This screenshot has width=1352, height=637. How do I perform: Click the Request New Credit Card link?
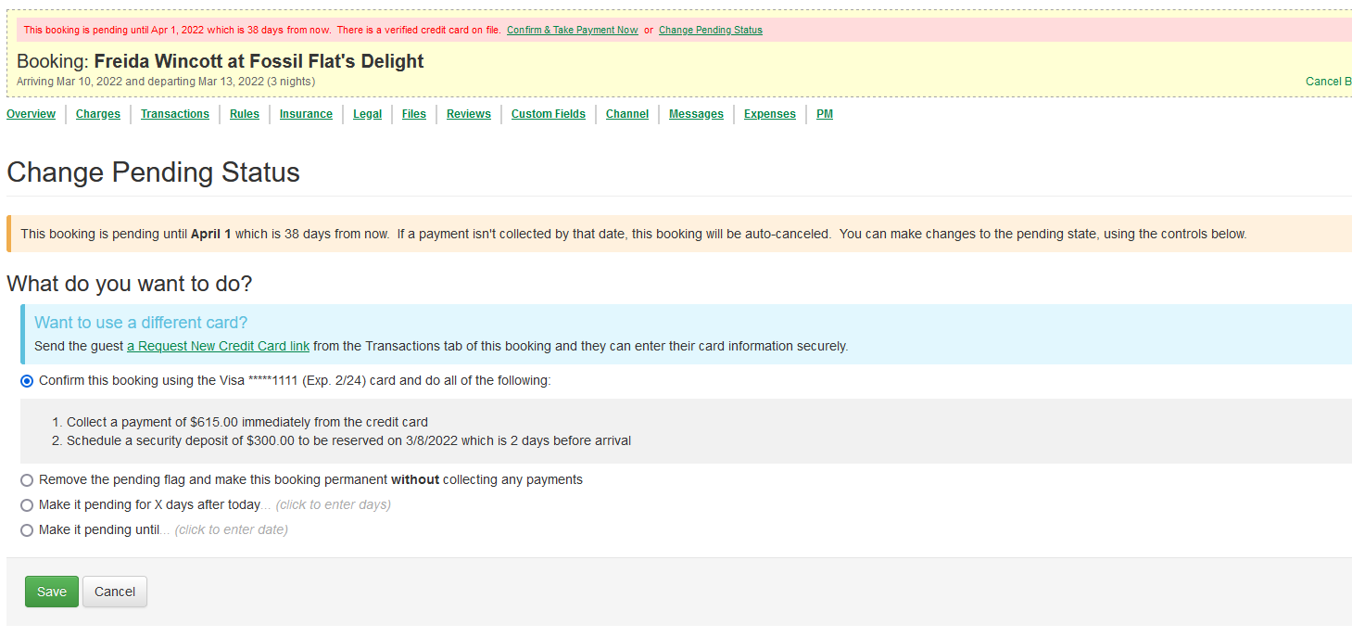tap(218, 347)
